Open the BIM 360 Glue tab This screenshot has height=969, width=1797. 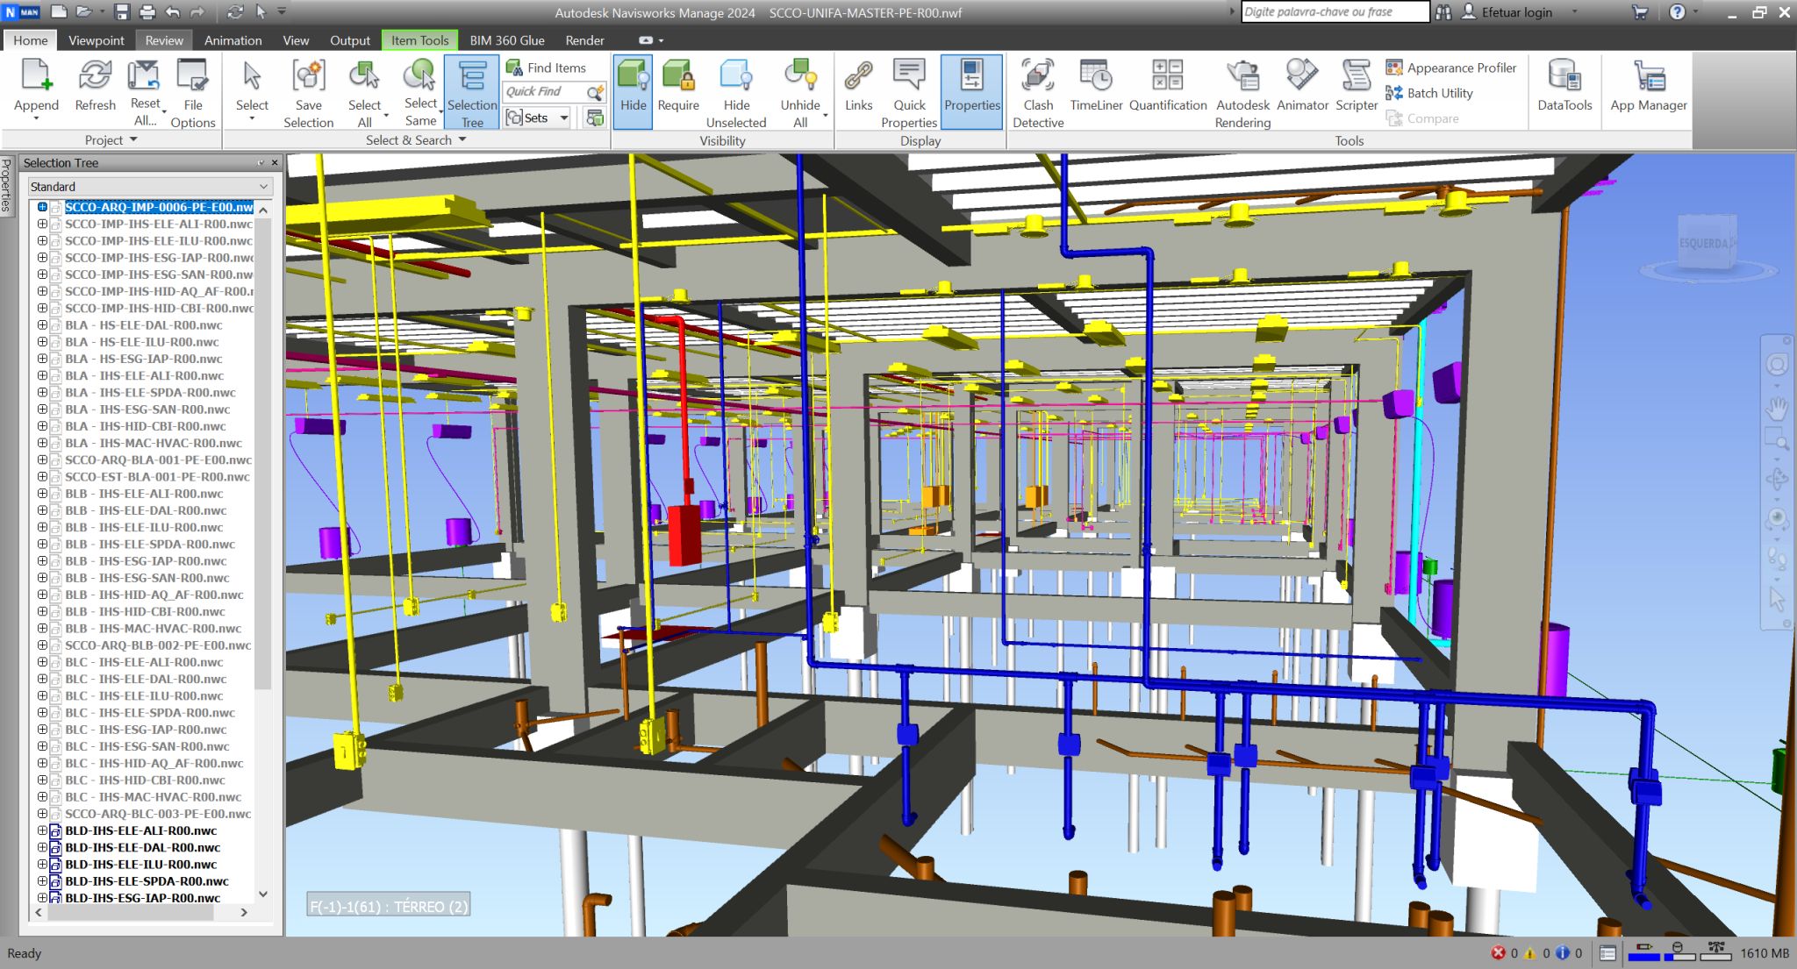point(506,40)
